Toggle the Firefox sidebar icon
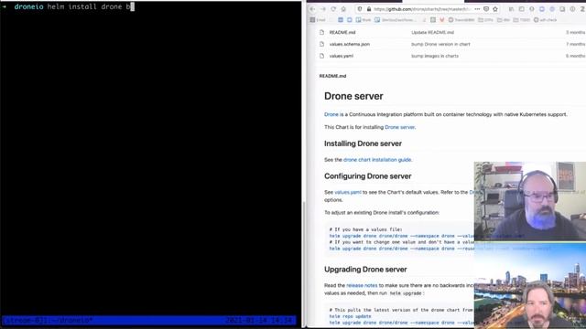This screenshot has width=586, height=329. (522, 9)
